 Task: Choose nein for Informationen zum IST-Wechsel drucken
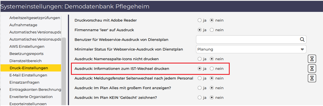point(211,68)
